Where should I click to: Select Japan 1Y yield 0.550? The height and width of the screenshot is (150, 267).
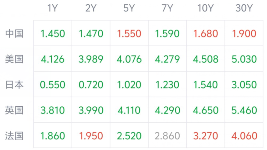pyautogui.click(x=53, y=85)
